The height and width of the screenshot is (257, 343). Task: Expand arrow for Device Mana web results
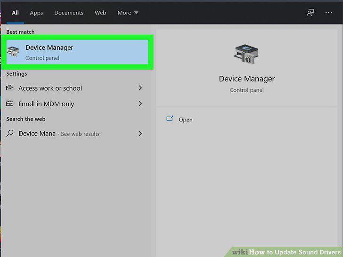(140, 134)
